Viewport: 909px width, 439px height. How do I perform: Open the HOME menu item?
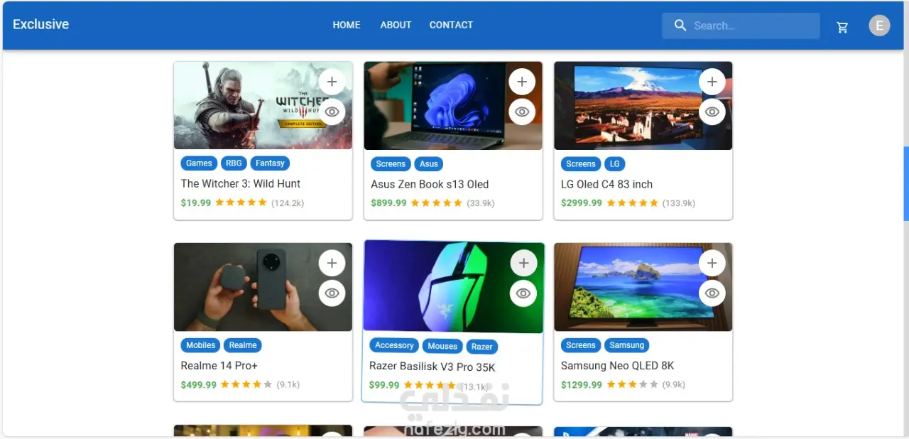[x=347, y=25]
